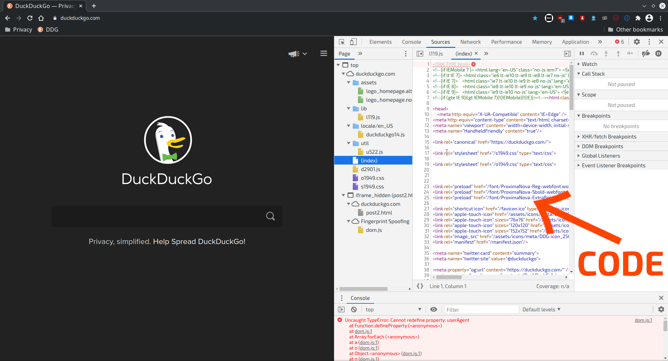The height and width of the screenshot is (361, 668).
Task: Toggle pause on exceptions
Action: click(659, 53)
